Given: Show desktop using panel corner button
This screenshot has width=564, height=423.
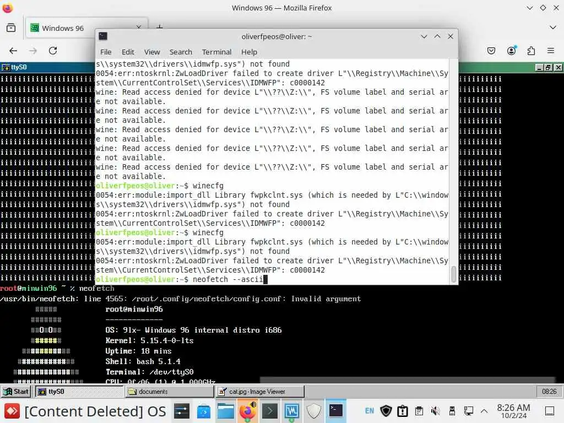Looking at the screenshot, I should click(550, 411).
